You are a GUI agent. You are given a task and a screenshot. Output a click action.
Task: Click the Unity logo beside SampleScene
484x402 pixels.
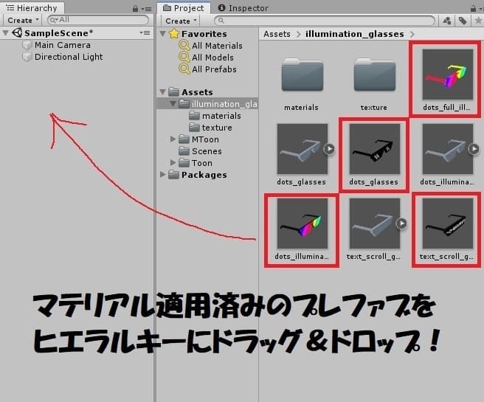click(x=17, y=32)
